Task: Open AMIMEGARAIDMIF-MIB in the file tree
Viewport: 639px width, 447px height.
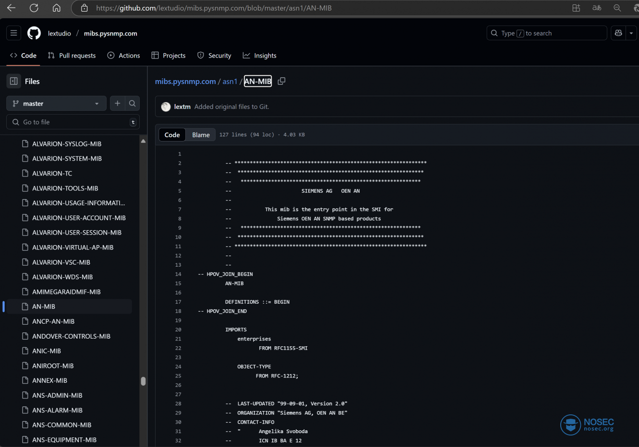Action: tap(66, 292)
